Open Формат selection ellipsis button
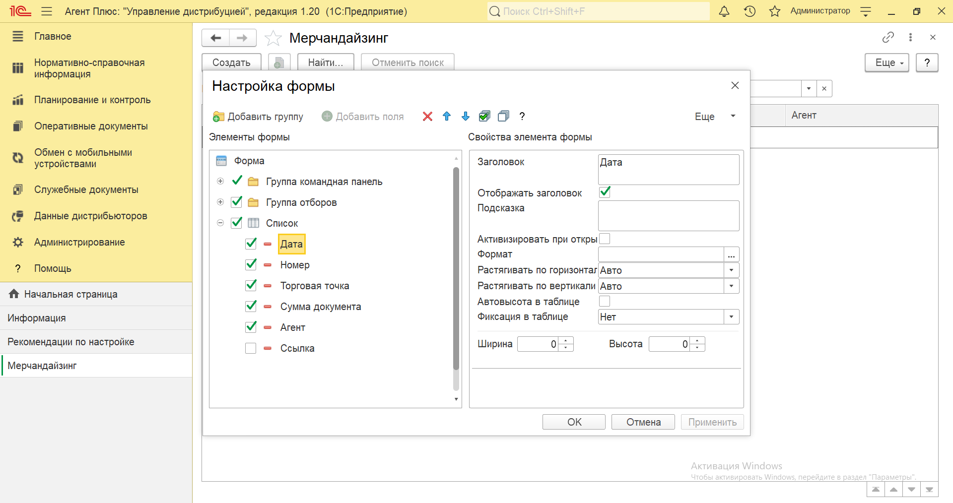Screen dimensions: 953x503 (x=732, y=254)
